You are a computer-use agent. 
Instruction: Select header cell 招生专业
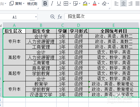coord(41,31)
